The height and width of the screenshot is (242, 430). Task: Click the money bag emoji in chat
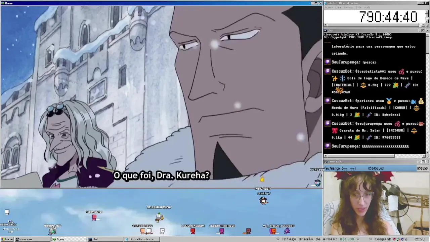(421, 101)
